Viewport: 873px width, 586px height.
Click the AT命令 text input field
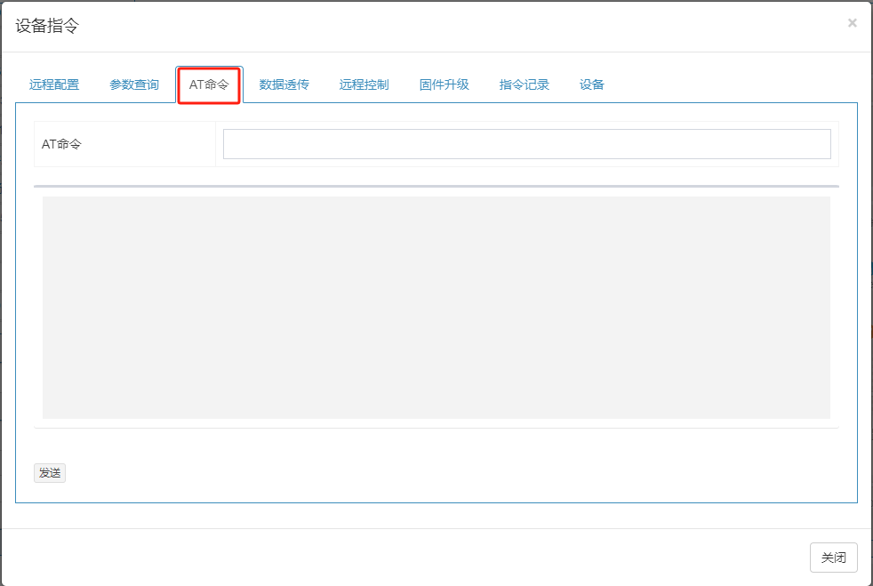(526, 144)
